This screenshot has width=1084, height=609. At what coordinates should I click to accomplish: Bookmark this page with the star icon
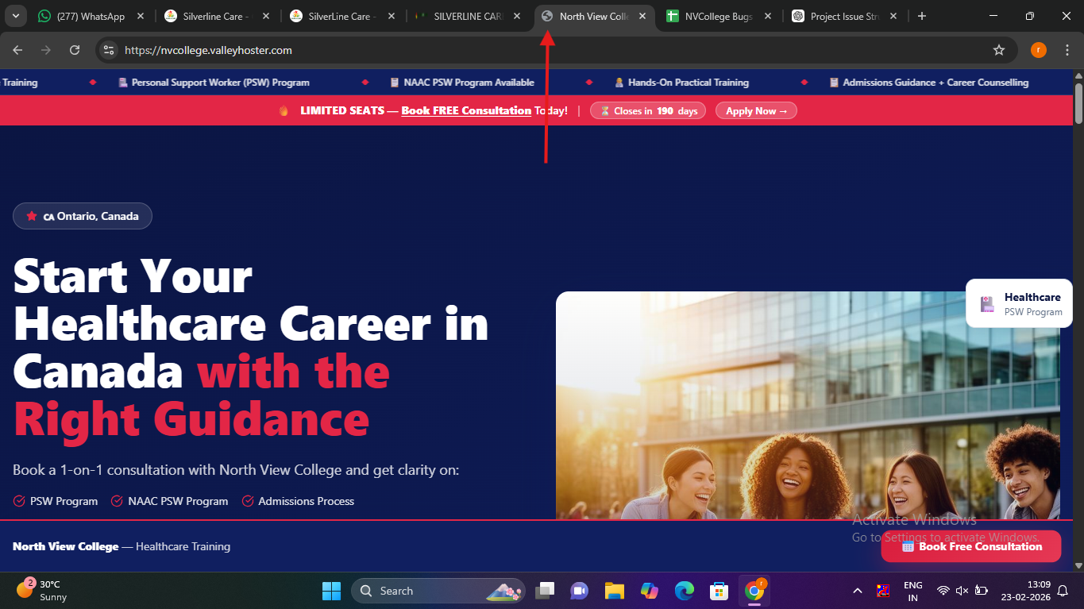coord(999,50)
